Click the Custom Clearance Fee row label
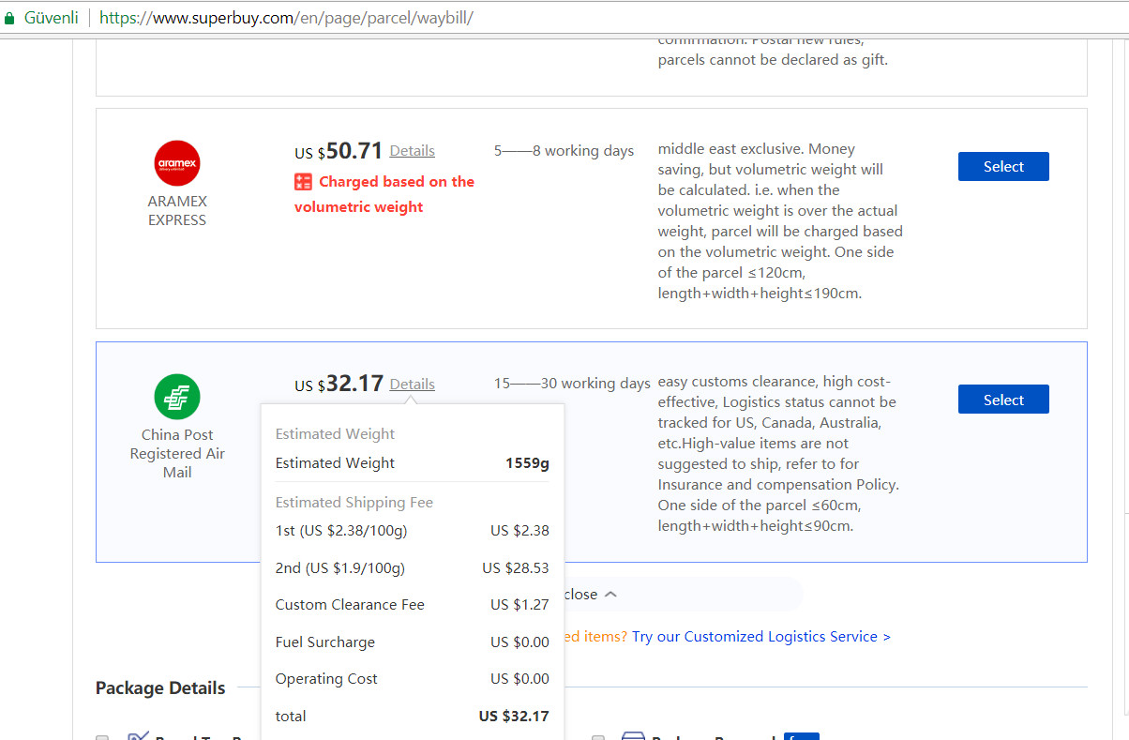The width and height of the screenshot is (1129, 740). point(350,604)
